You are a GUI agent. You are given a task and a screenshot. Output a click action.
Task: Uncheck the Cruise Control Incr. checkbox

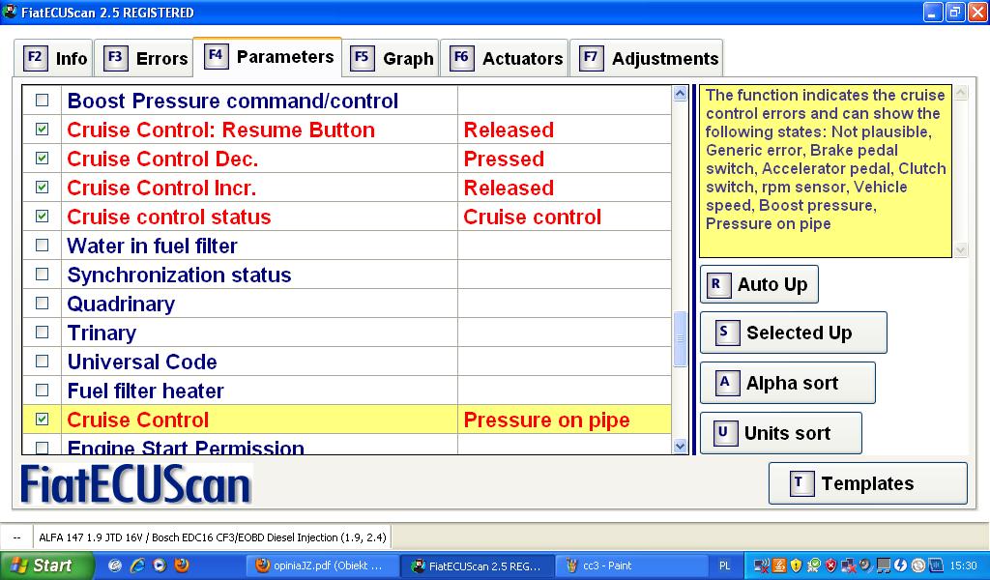[42, 187]
